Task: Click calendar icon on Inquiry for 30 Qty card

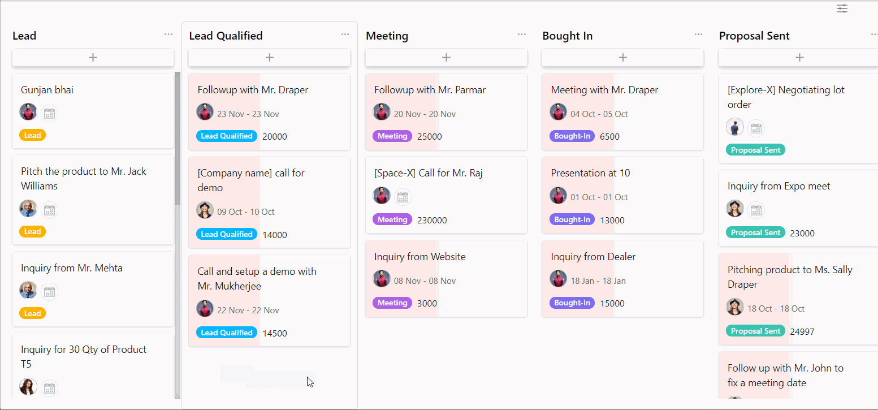Action: point(49,388)
